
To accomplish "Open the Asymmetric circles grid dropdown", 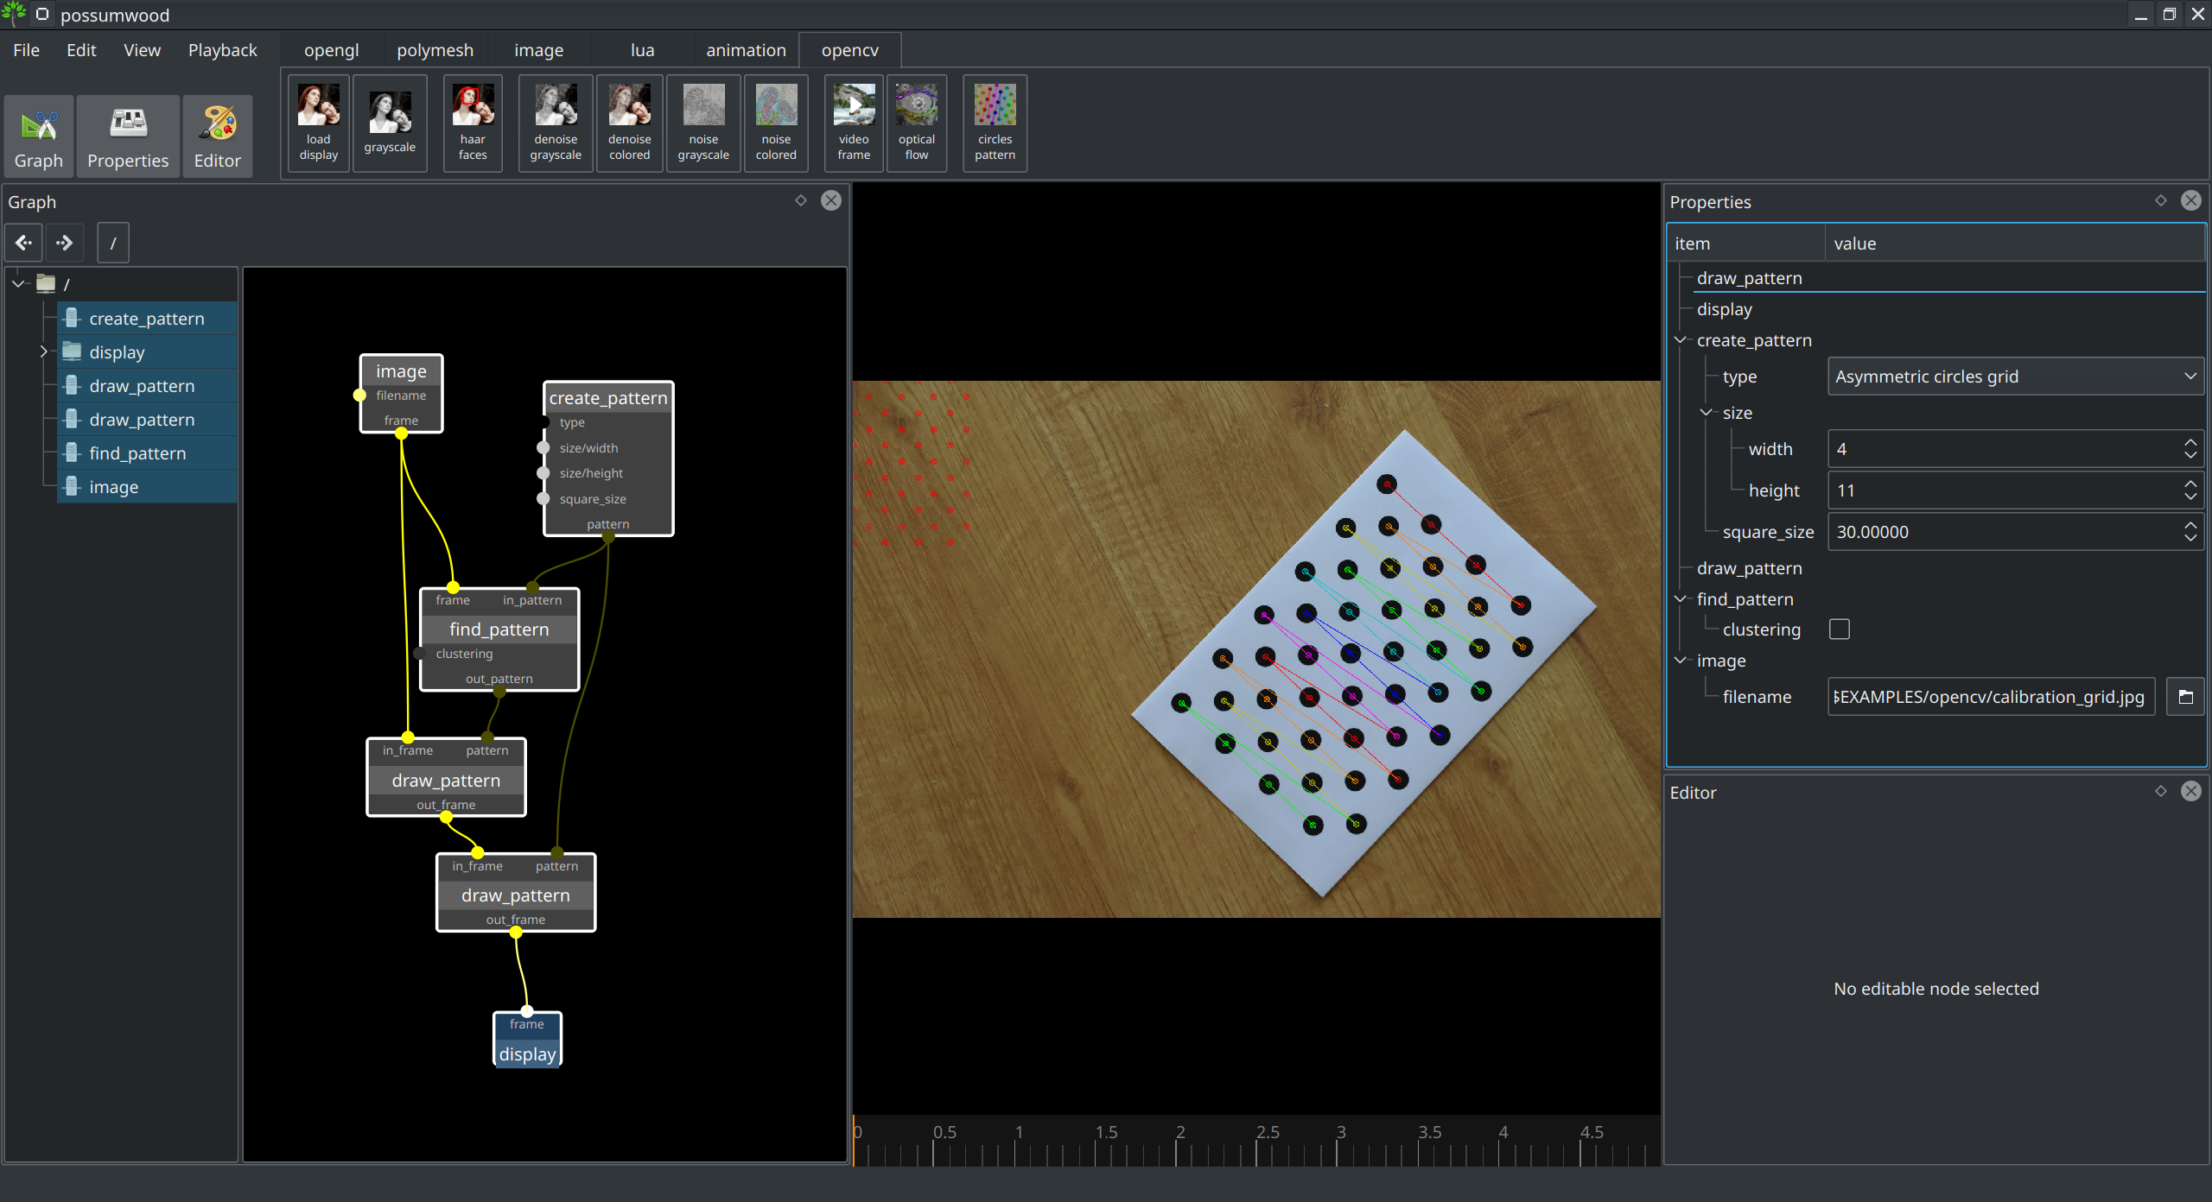I will coord(2013,376).
